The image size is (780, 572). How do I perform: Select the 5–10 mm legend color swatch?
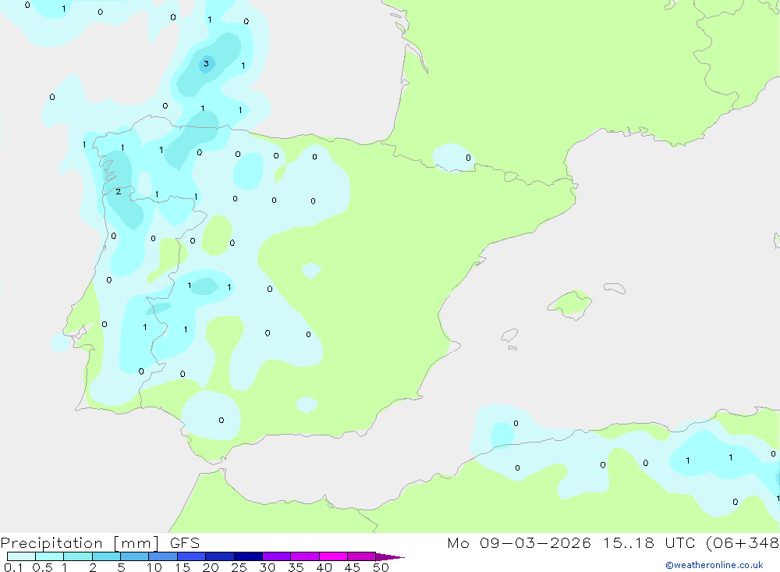pyautogui.click(x=135, y=556)
